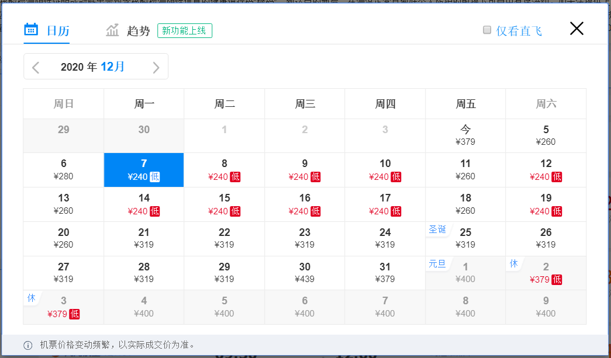Close the price calendar dialog

(577, 29)
